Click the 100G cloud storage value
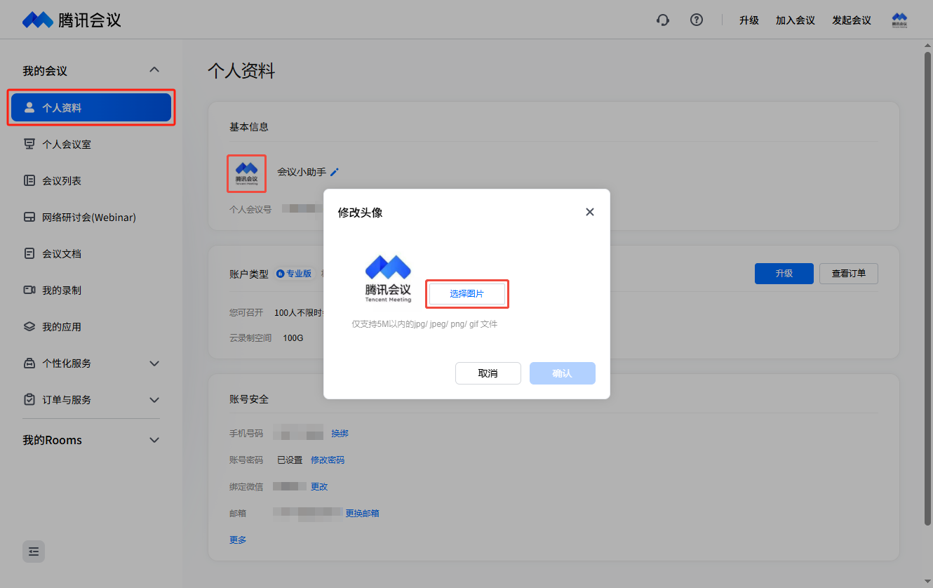The width and height of the screenshot is (933, 588). [293, 338]
